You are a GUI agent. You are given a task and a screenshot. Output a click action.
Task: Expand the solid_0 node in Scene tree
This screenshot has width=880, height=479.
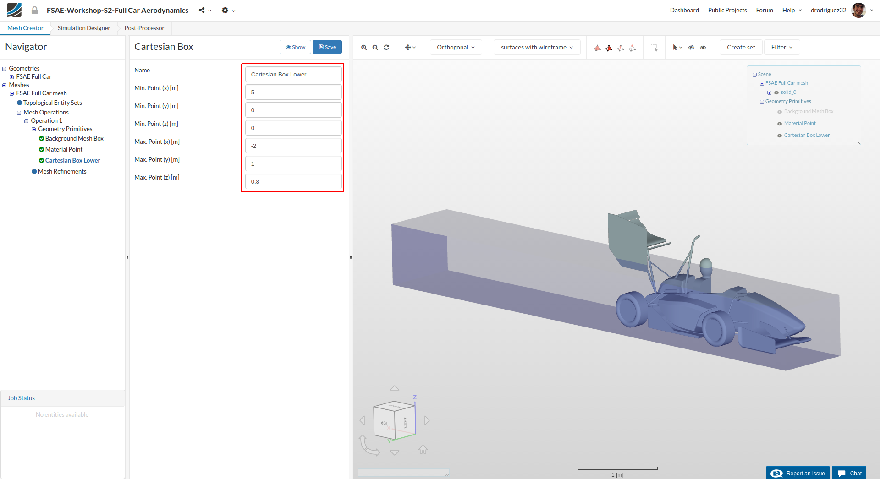pyautogui.click(x=769, y=93)
